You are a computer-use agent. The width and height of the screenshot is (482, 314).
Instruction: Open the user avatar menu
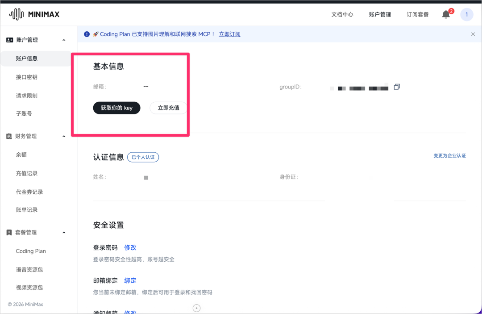click(x=466, y=14)
